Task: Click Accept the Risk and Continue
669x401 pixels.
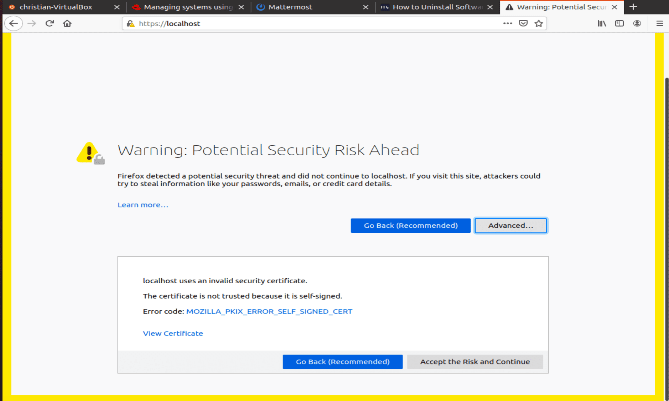Action: [475, 362]
